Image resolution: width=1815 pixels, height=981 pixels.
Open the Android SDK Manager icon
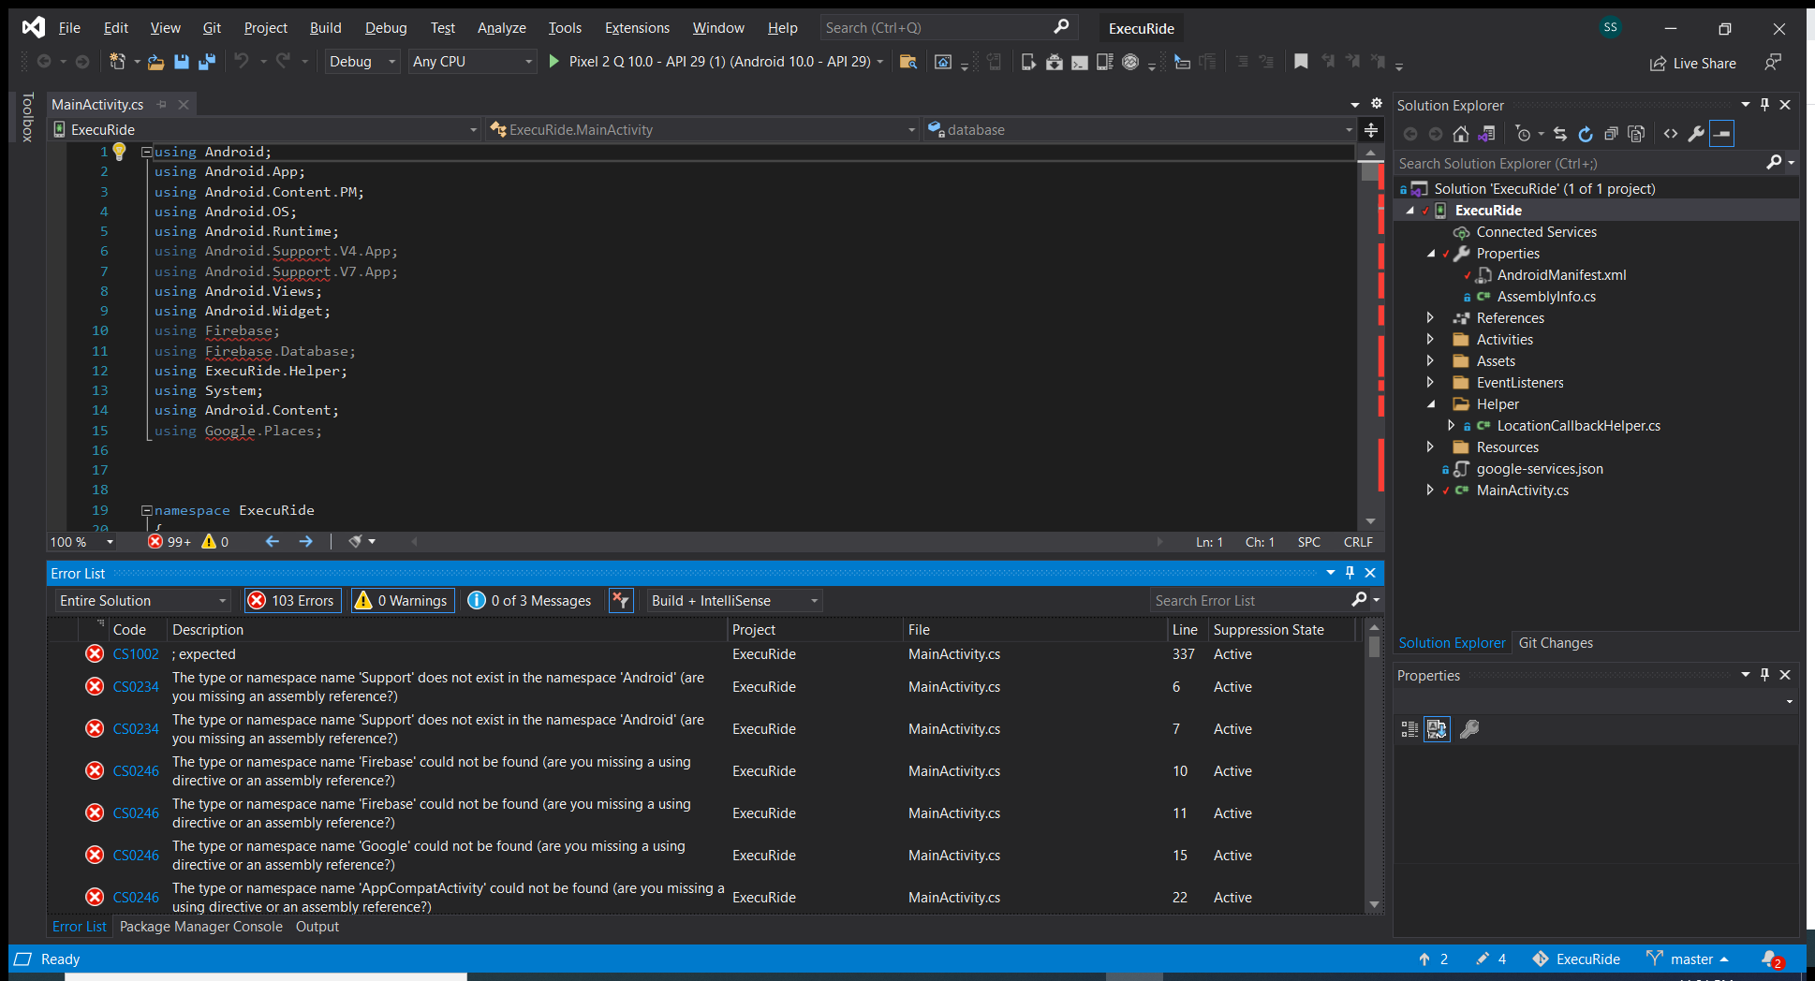(x=1055, y=62)
